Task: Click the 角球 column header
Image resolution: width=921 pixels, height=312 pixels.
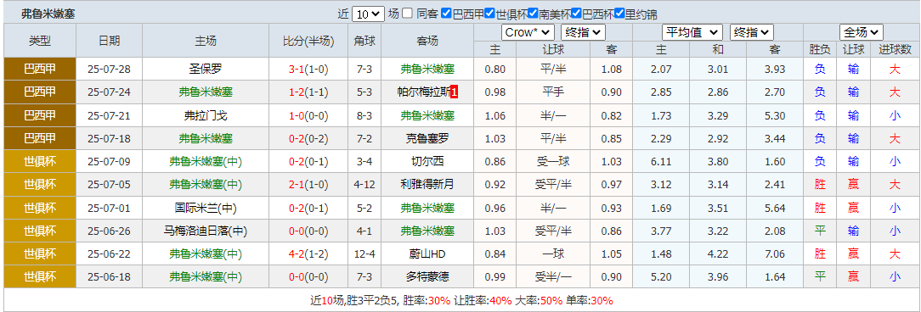Action: 364,41
